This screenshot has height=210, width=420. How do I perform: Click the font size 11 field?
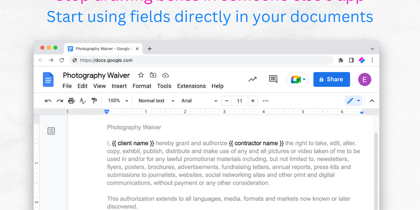click(x=240, y=101)
